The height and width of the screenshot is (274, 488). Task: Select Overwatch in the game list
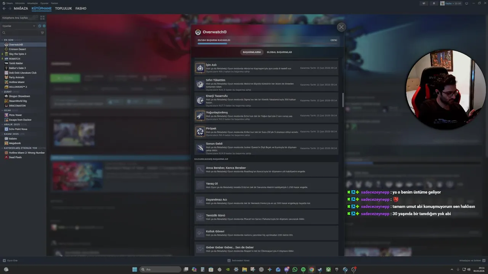[x=24, y=45]
